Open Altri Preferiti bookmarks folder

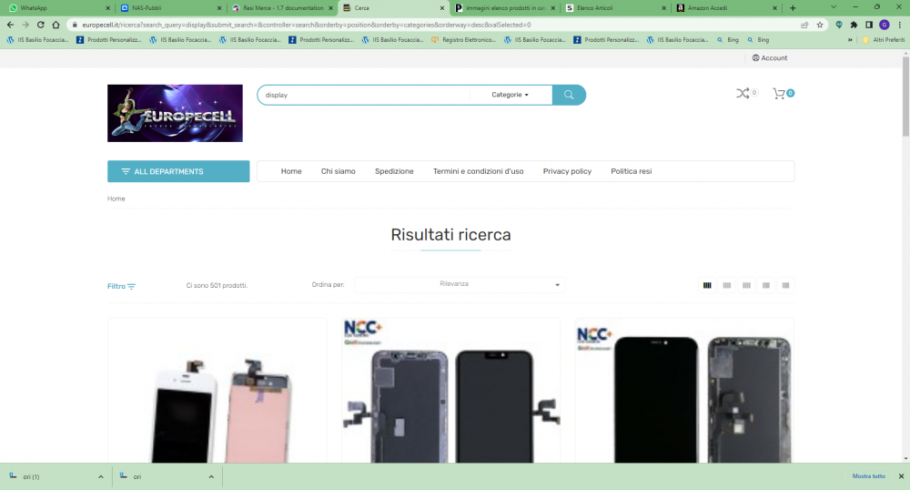(884, 40)
